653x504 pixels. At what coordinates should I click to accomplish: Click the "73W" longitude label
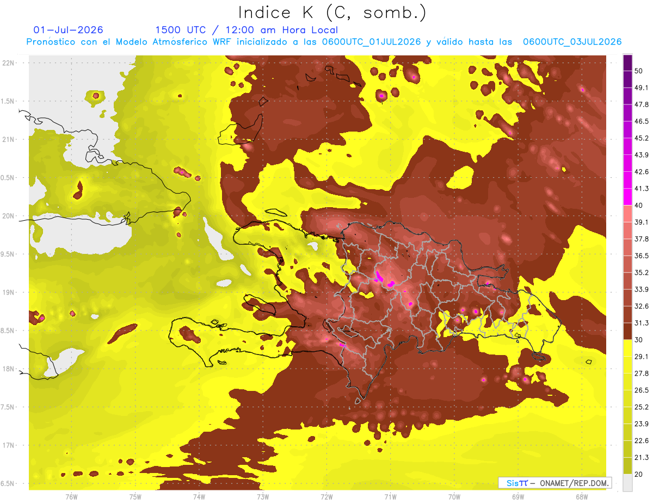[x=263, y=496]
